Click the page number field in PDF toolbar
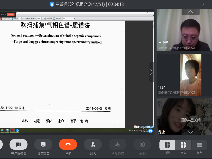Image resolution: width=212 pixels, height=159 pixels. [20, 19]
